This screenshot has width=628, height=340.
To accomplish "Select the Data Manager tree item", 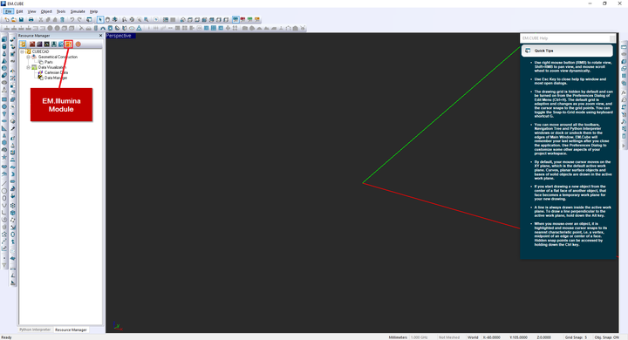I will coord(56,78).
